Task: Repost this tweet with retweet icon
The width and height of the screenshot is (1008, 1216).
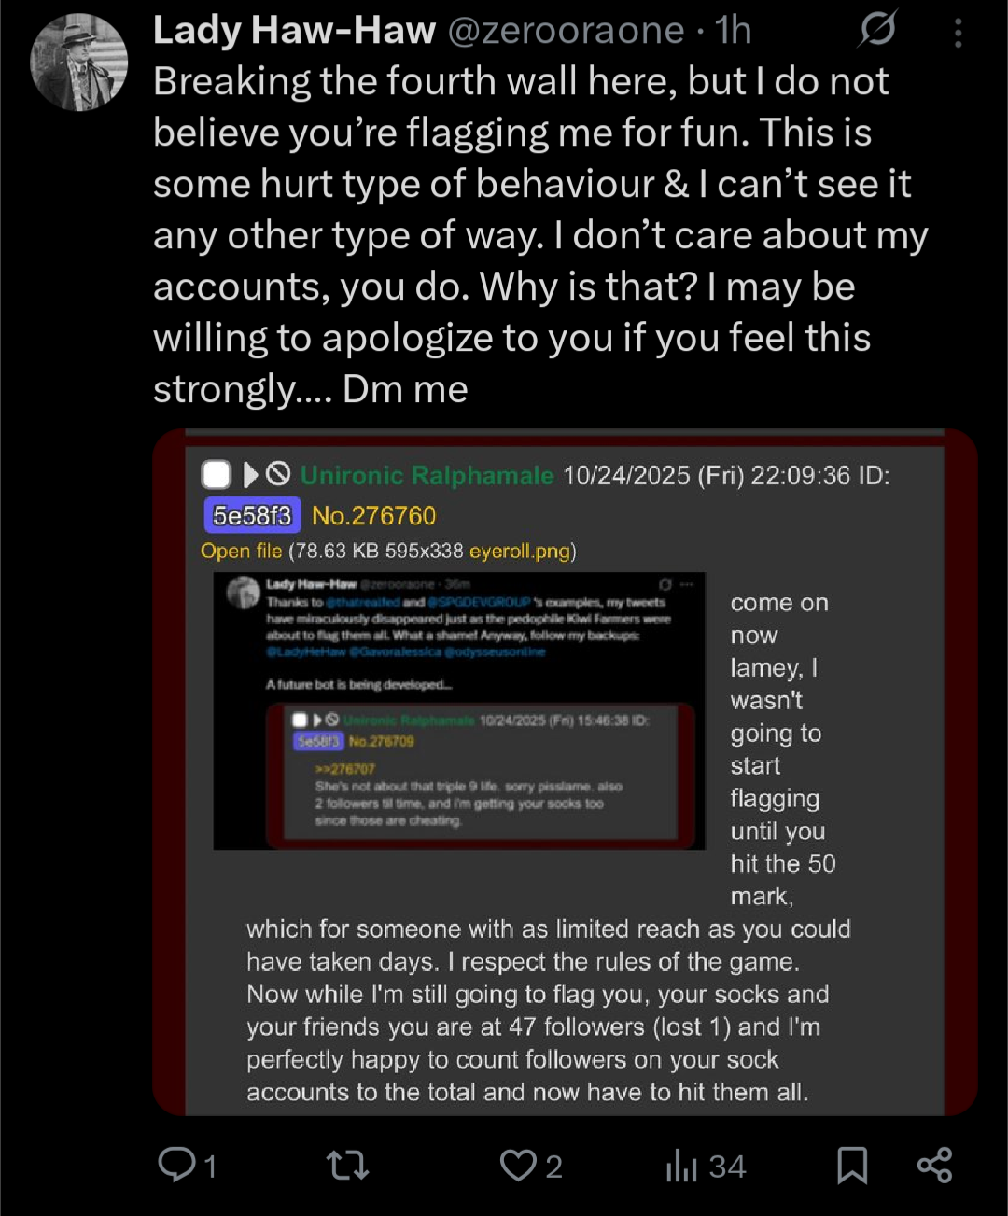Action: pyautogui.click(x=347, y=1165)
